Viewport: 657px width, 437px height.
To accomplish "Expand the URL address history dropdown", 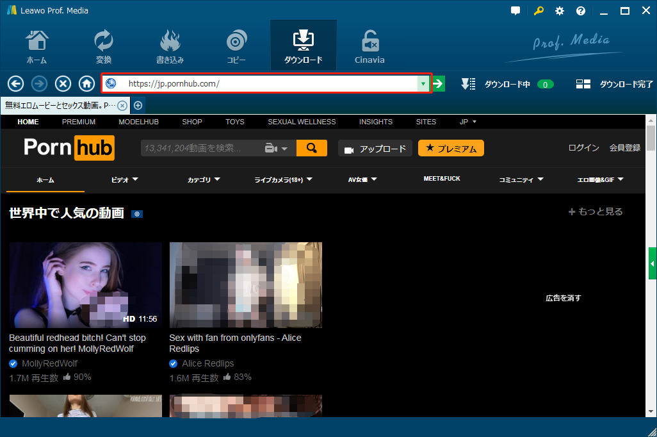I will click(x=423, y=84).
